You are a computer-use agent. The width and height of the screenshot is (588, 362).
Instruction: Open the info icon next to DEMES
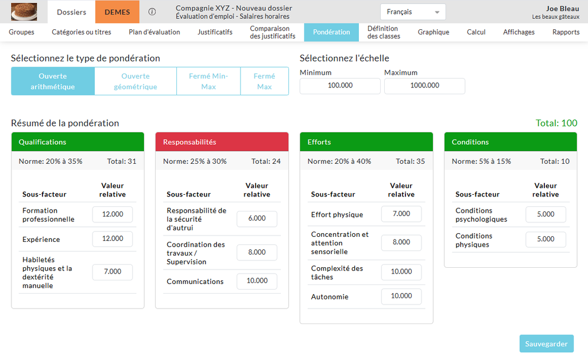[152, 11]
